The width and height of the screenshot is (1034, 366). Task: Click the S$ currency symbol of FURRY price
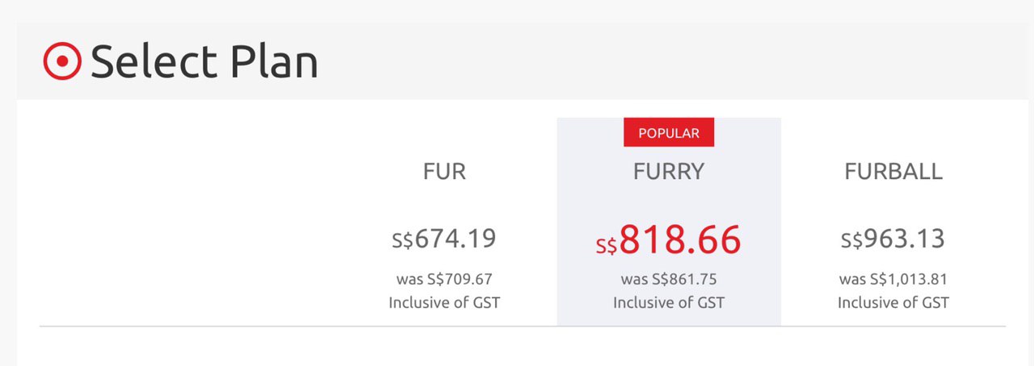tap(607, 246)
